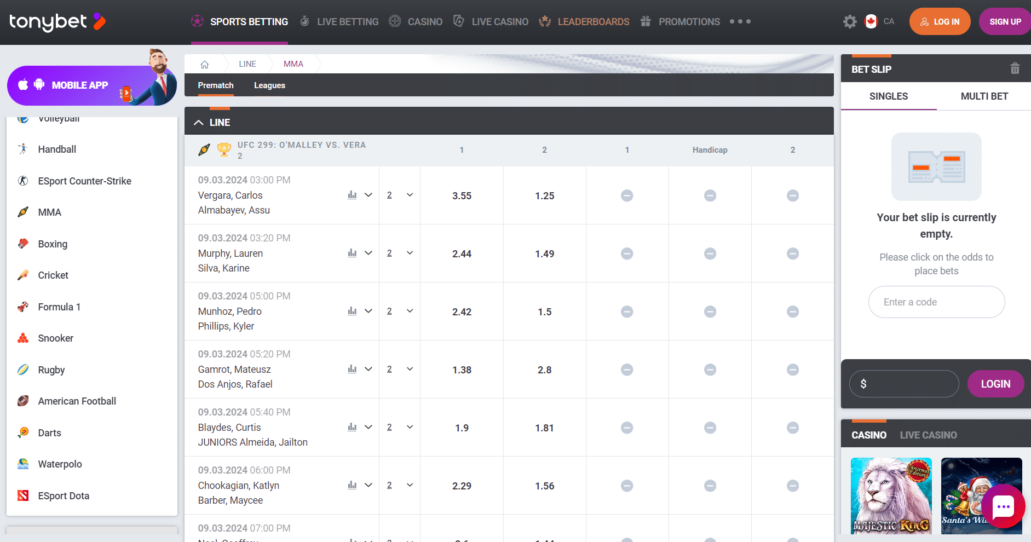Viewport: 1031px width, 542px height.
Task: Click the MMA sidebar icon
Action: [23, 212]
